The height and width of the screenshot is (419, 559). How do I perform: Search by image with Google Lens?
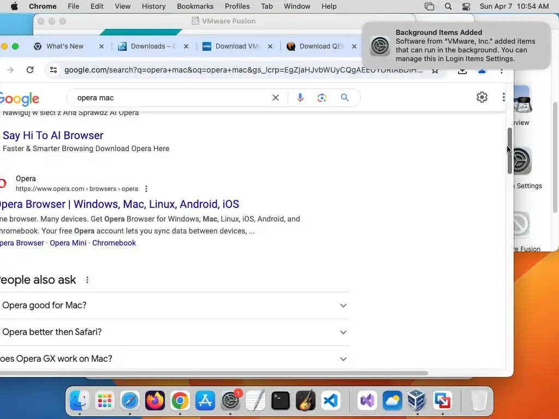322,98
